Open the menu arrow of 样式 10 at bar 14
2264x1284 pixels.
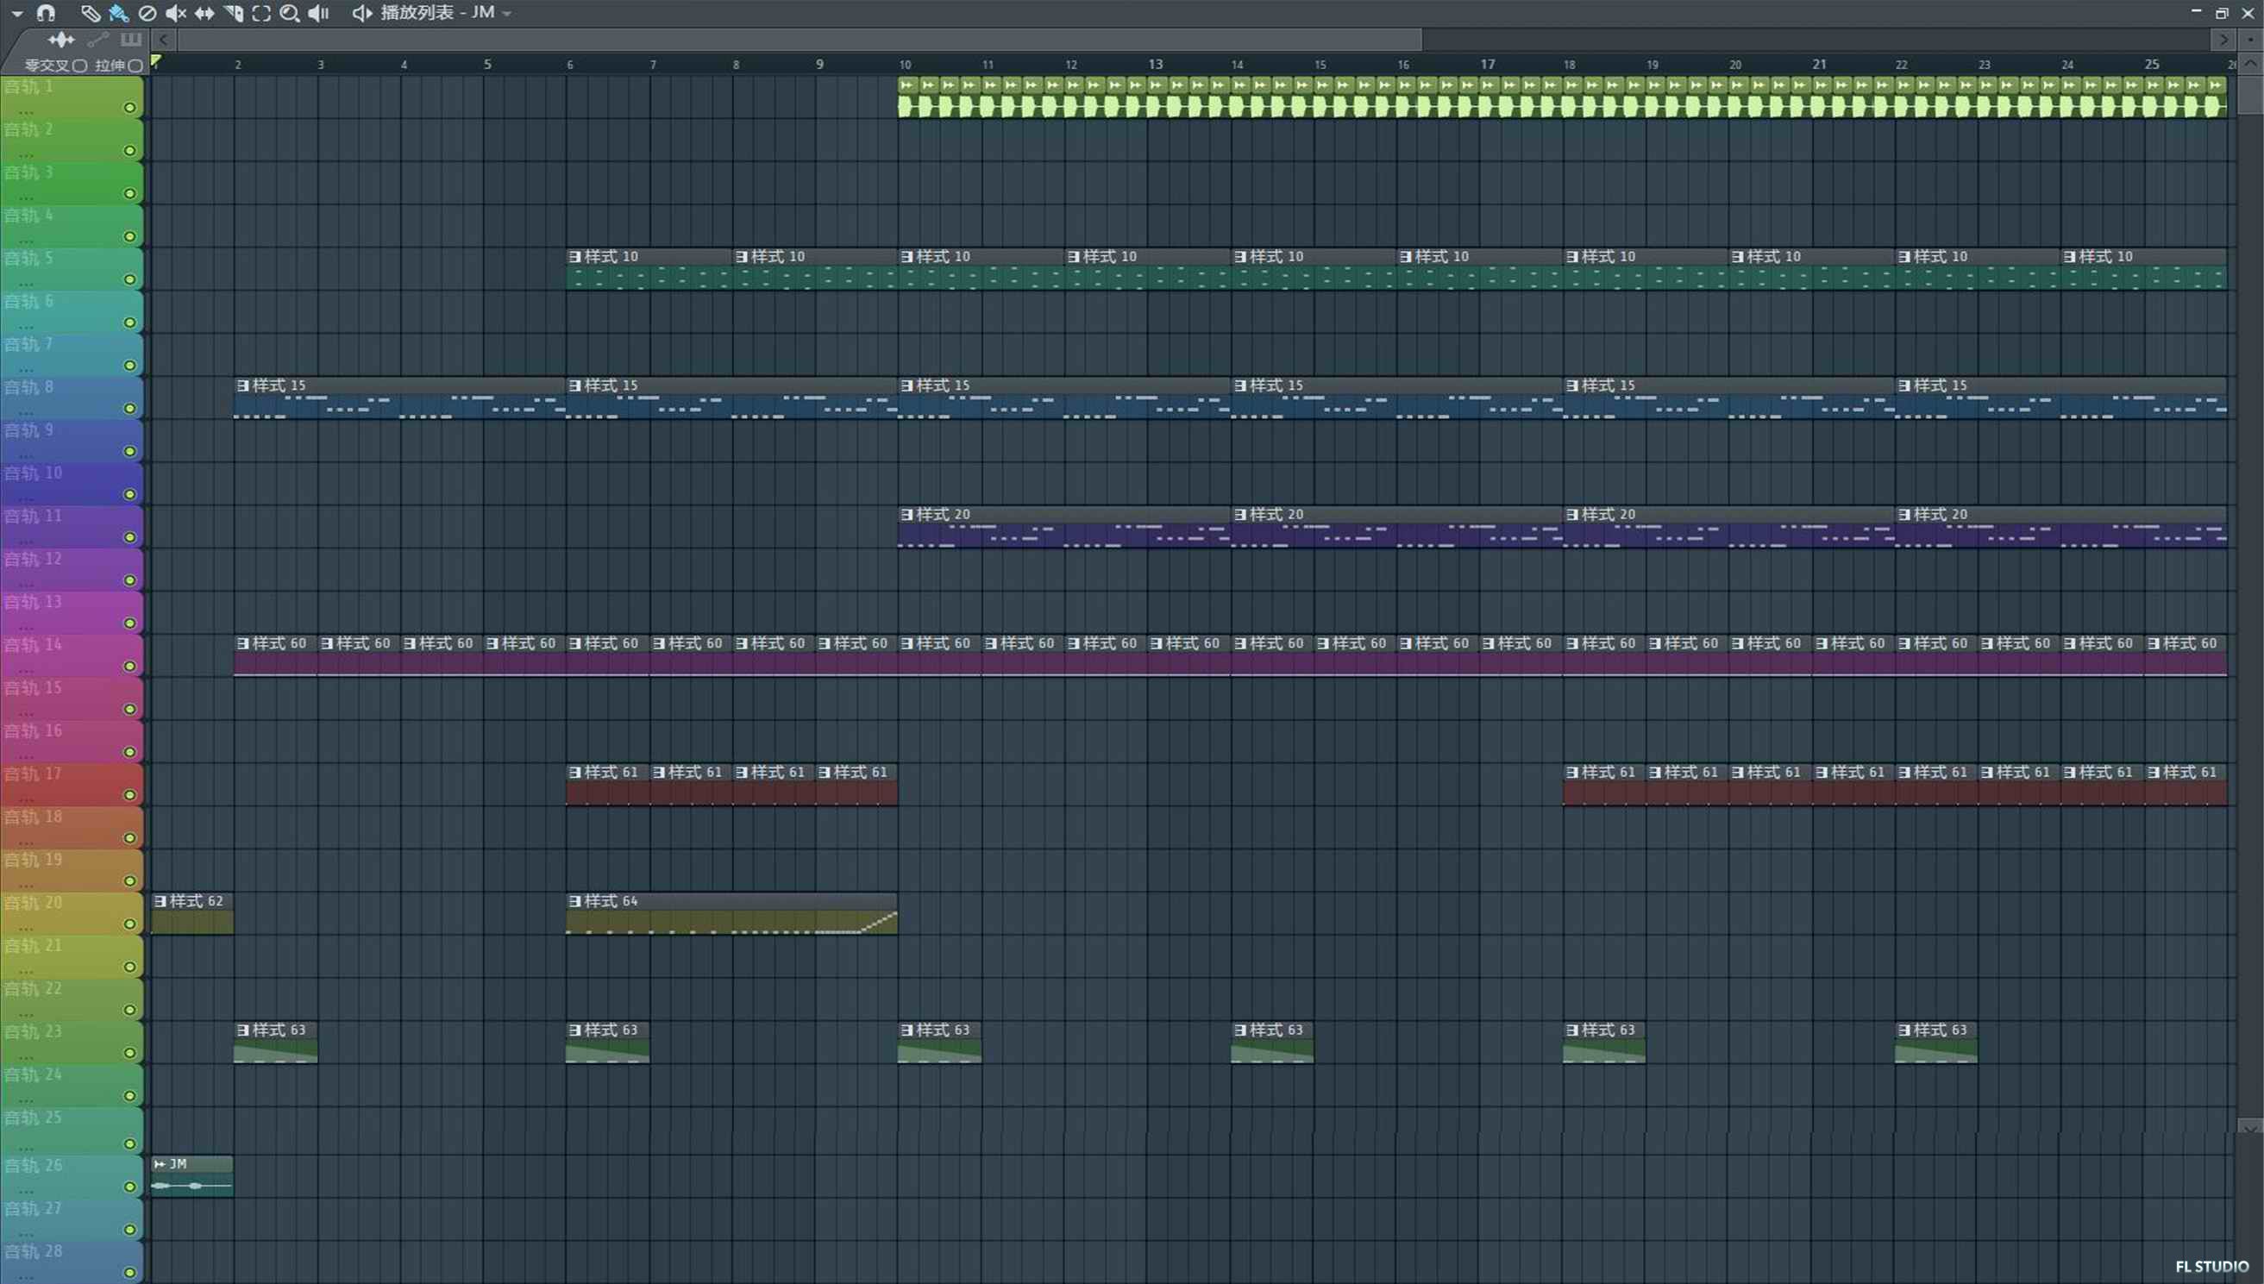(x=1240, y=257)
